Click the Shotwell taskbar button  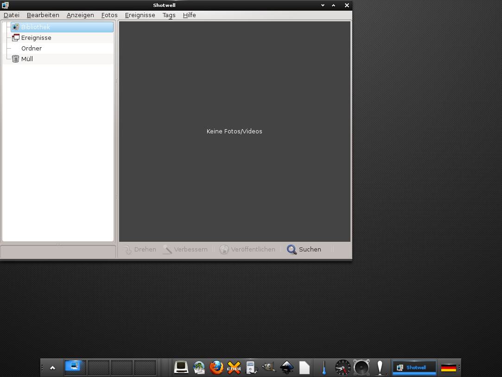(414, 368)
